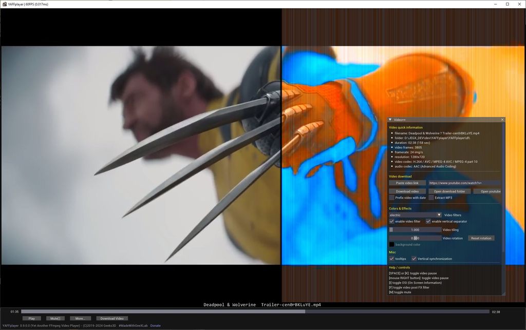
Task: Click the 'Colors & Effects' heading
Action: tap(400, 208)
